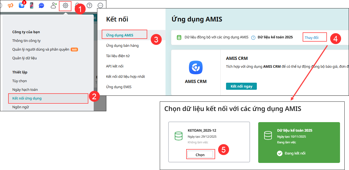
Task: Click the Không làm việc status text
Action: pos(198,142)
